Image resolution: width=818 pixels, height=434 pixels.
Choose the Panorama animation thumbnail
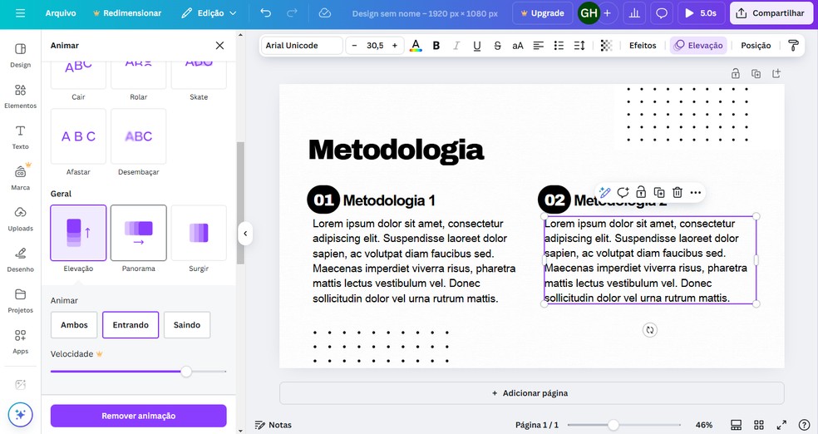click(x=139, y=233)
